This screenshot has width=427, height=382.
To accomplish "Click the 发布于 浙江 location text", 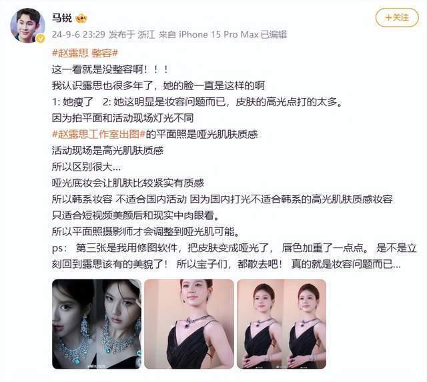I will click(132, 35).
